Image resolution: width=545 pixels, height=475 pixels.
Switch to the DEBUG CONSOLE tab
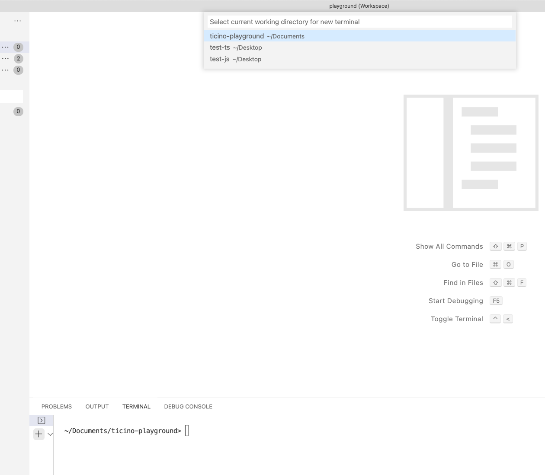pyautogui.click(x=188, y=406)
